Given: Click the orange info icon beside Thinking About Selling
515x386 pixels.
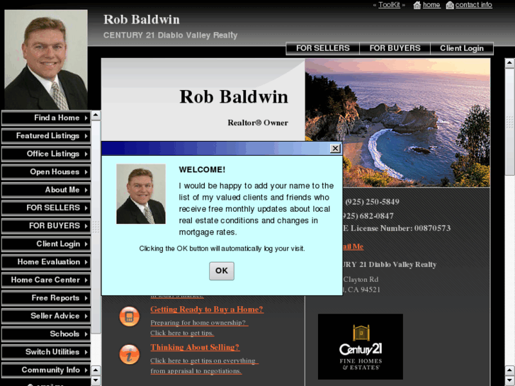Looking at the screenshot, I should pos(130,354).
